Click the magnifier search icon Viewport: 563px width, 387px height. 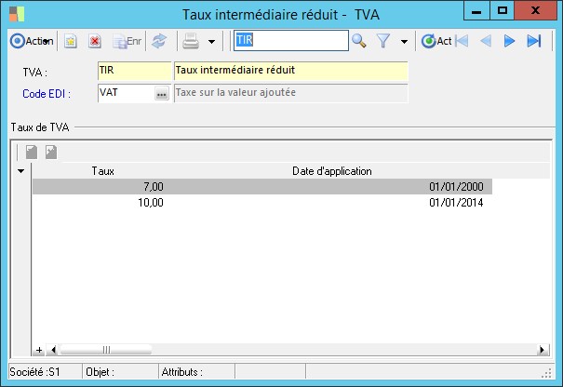click(x=358, y=41)
